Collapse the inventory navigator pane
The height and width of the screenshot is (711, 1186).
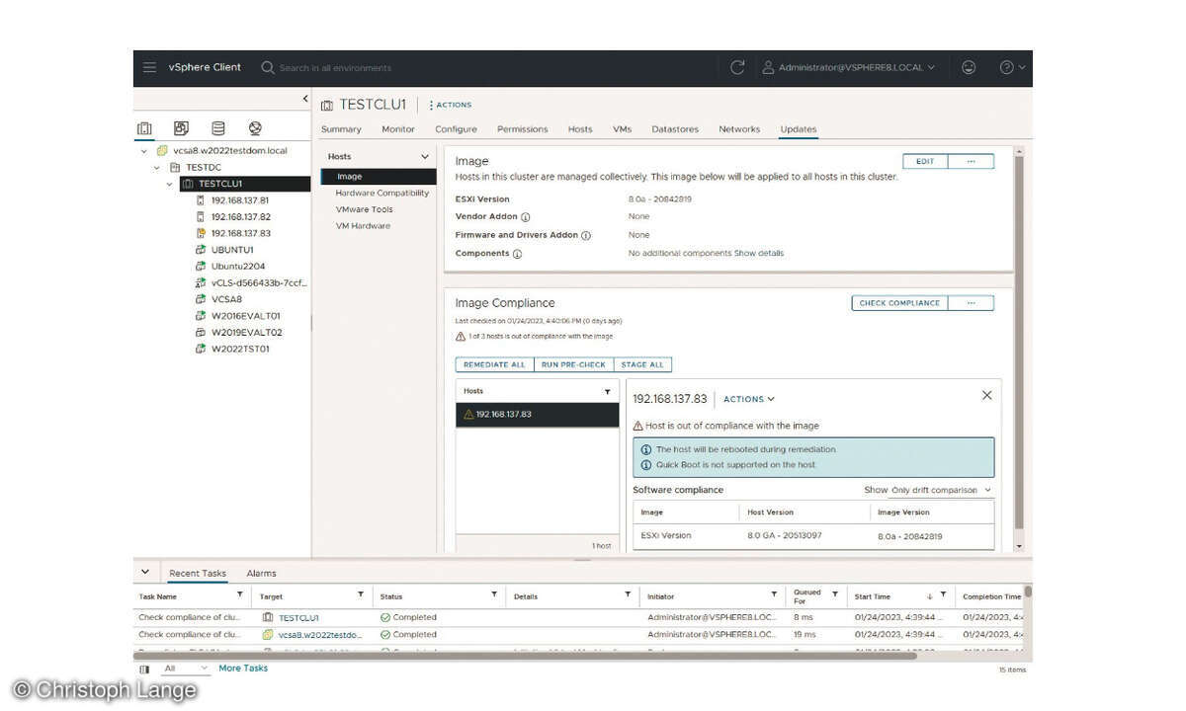(x=305, y=99)
